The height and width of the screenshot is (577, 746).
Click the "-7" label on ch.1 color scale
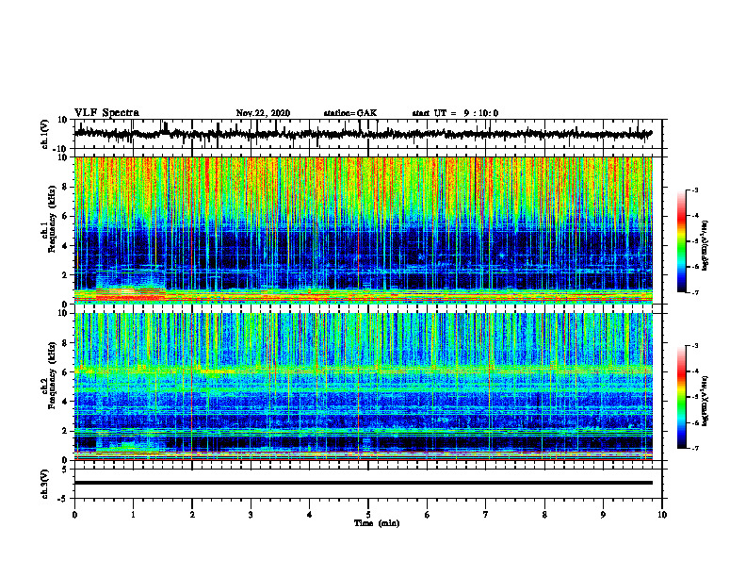click(x=695, y=292)
